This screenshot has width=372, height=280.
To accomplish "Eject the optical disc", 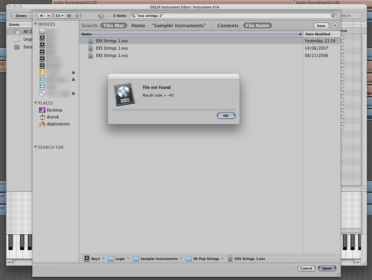I will (73, 93).
